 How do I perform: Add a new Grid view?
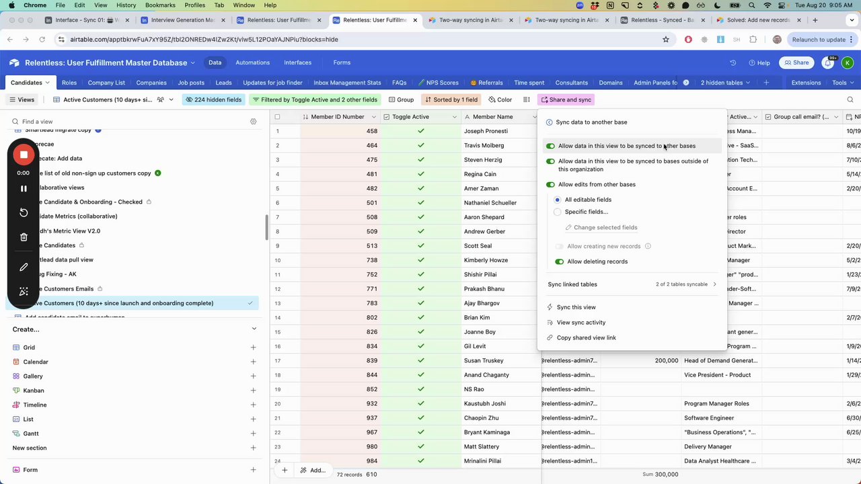coord(253,348)
